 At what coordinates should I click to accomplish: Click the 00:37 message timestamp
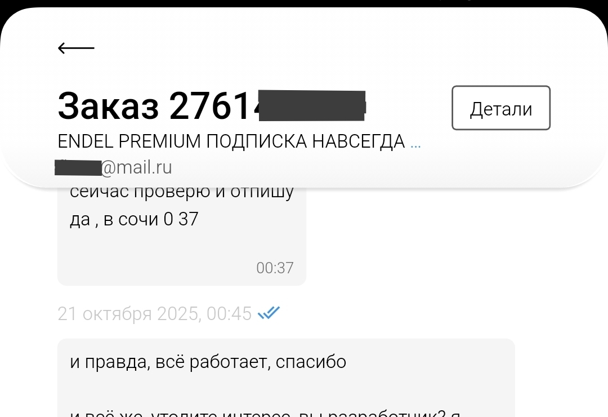tap(275, 268)
